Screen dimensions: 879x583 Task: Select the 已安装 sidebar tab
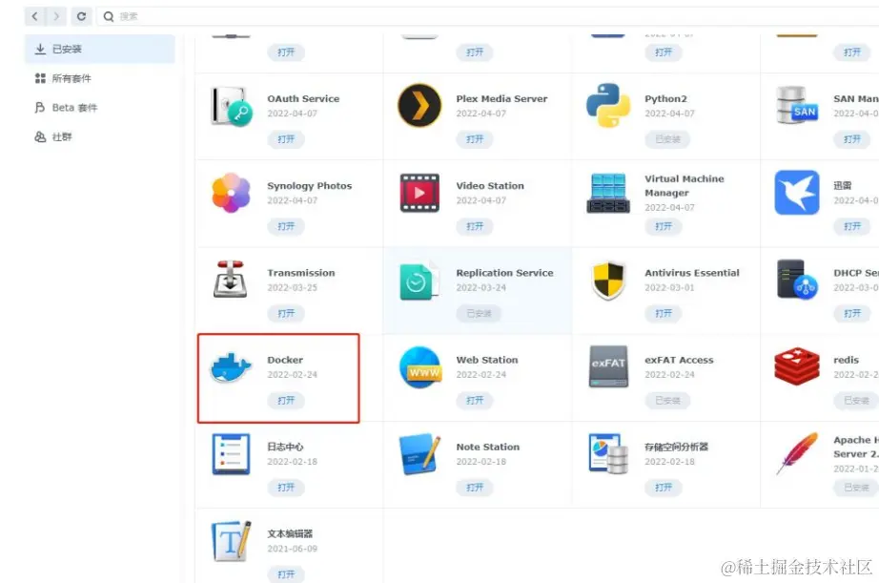100,49
